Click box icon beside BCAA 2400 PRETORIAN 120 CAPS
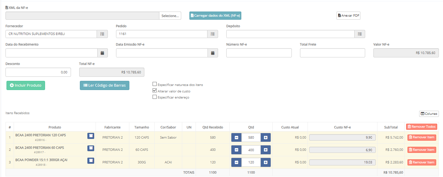 [x=90, y=136]
